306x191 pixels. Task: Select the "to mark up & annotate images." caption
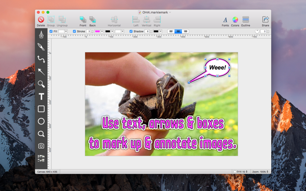pyautogui.click(x=163, y=143)
